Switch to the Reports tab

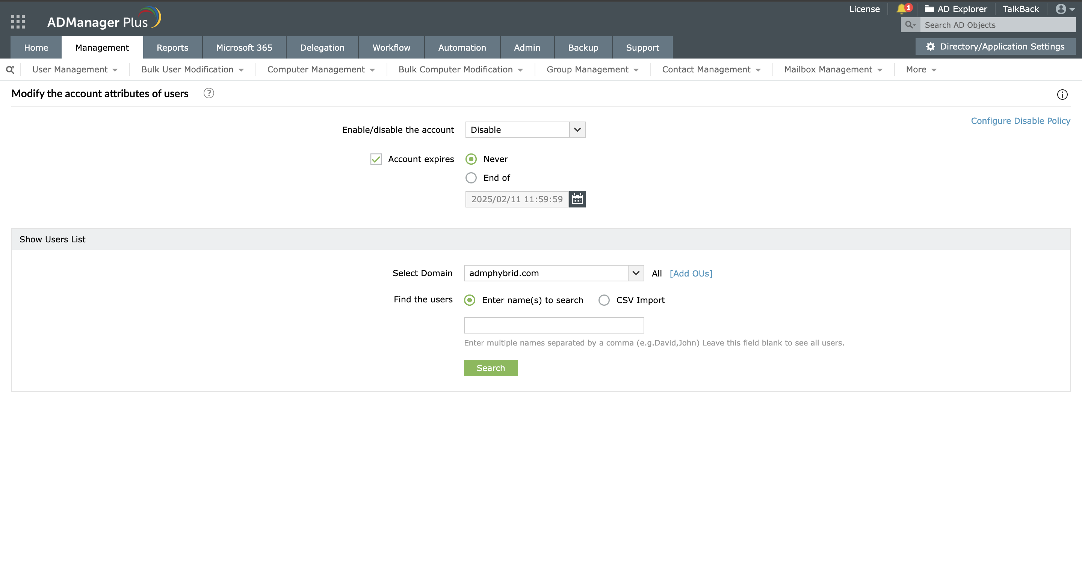tap(172, 47)
